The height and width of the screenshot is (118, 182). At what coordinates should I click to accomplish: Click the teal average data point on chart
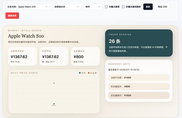54,104
